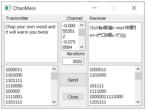Click the Channel list down arrow
This screenshot has height=110, width=146.
click(82, 47)
